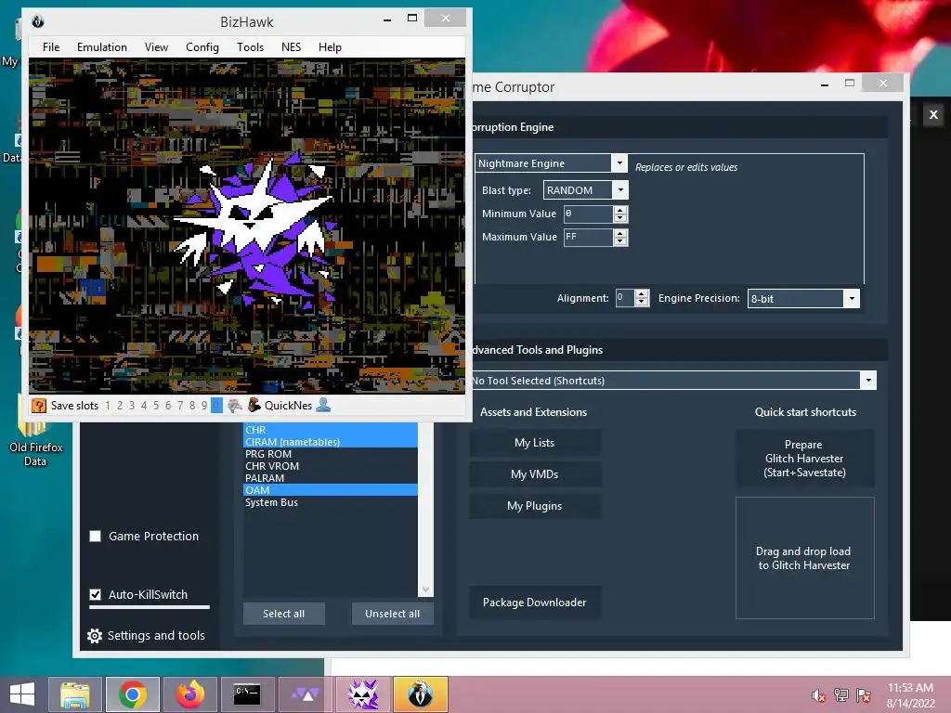Viewport: 951px width, 713px height.
Task: Expand No Tool Selected (Shortcuts) dropdown
Action: tap(868, 380)
